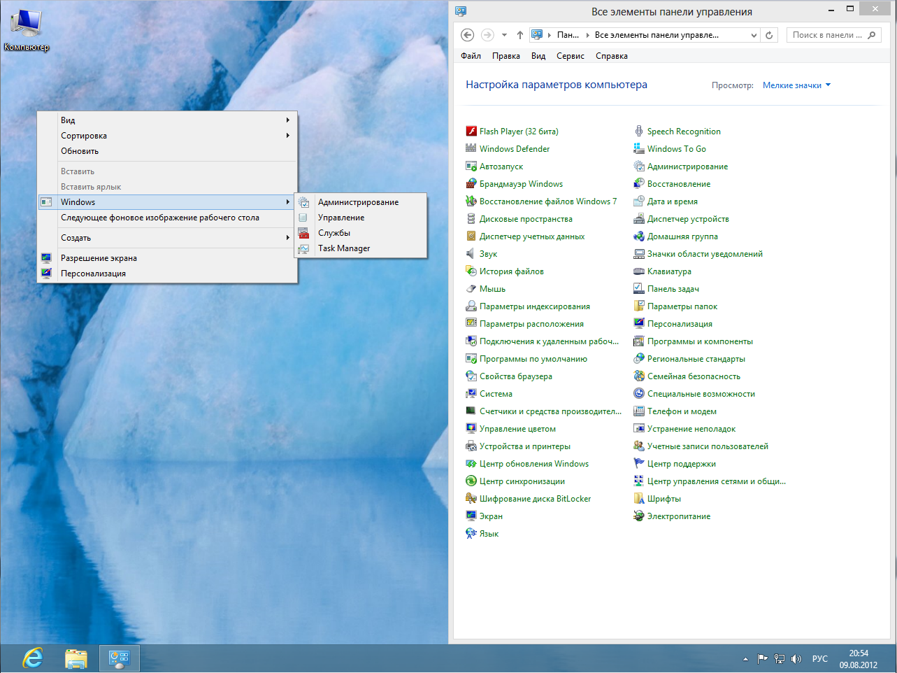Select Службы in the Windows submenu
Viewport: 897px width, 673px height.
coord(361,233)
